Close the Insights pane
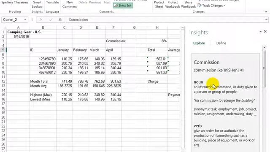Viewport: 270px width, 152px height. point(265,32)
